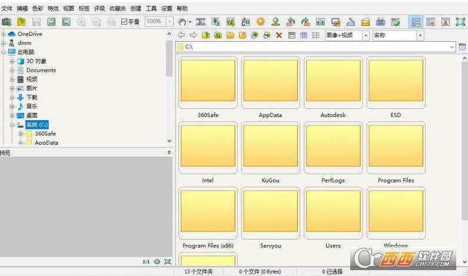Image resolution: width=468 pixels, height=276 pixels.
Task: Click the trash icon beside the path bar
Action: tap(462, 47)
